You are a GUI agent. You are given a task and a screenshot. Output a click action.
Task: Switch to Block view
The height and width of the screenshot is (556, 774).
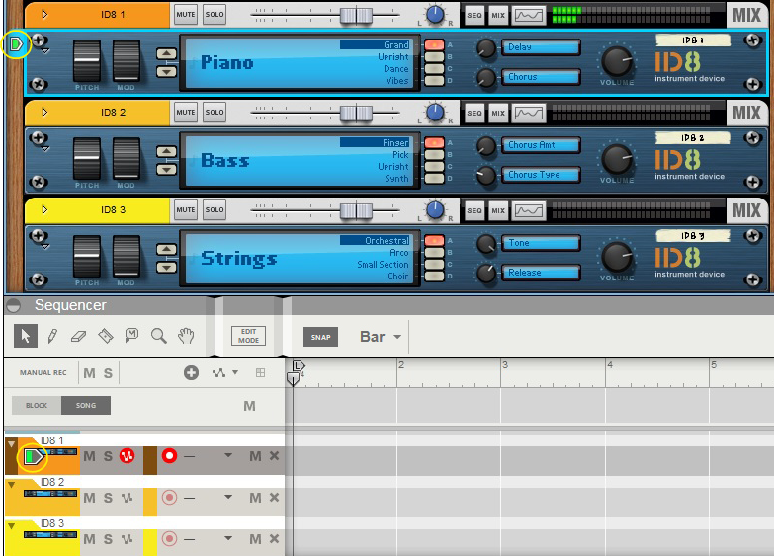click(37, 406)
